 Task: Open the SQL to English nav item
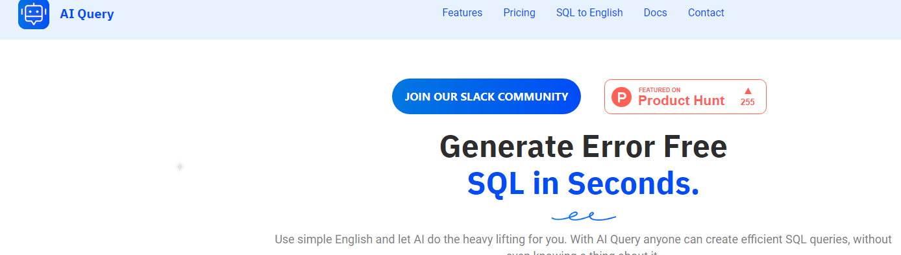[x=589, y=13]
